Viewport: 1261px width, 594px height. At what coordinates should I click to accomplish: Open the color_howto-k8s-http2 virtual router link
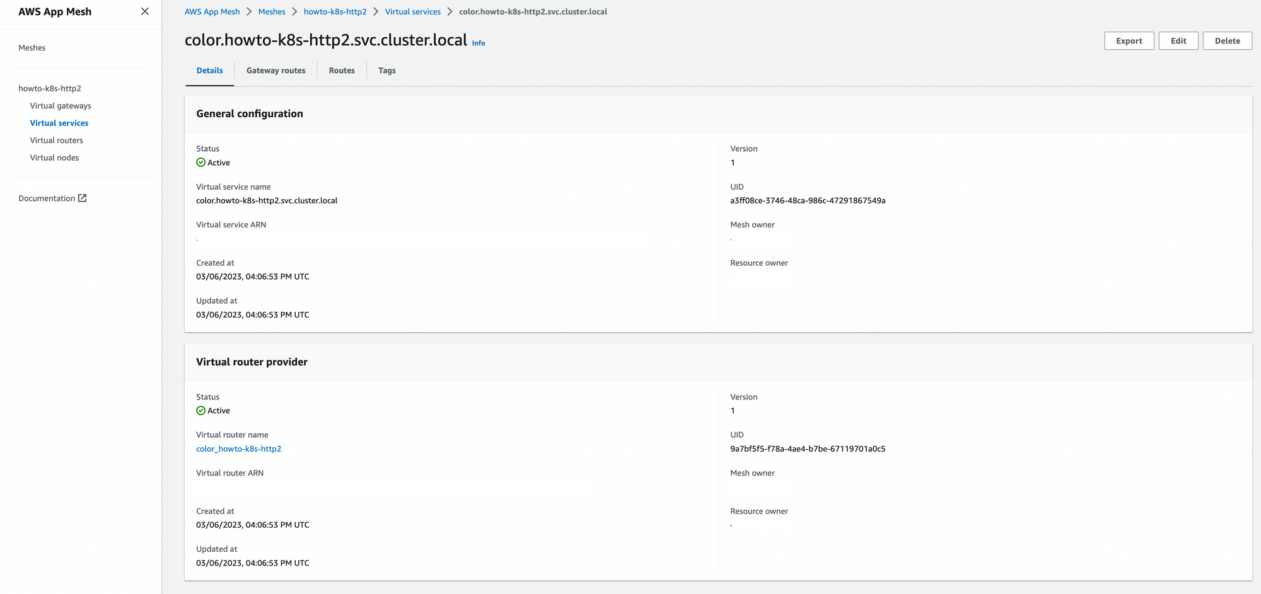pyautogui.click(x=238, y=448)
